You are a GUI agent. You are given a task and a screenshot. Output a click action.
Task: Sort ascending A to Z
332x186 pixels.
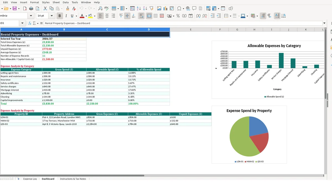[x=139, y=9]
